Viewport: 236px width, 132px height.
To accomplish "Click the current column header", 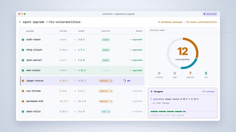I will (x=63, y=31).
